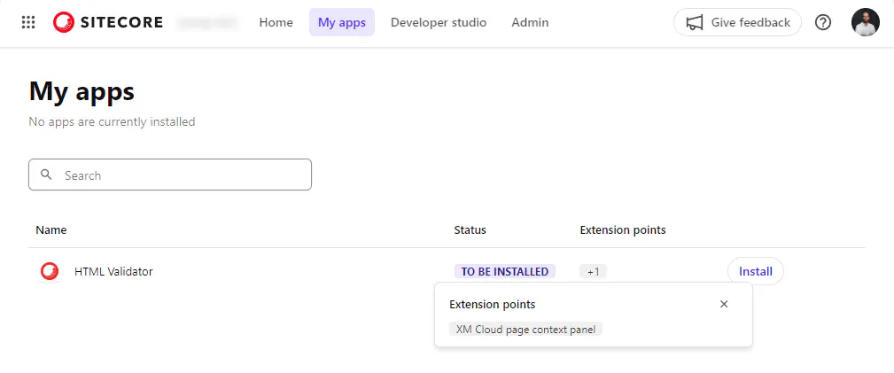Open the help question mark icon

(823, 22)
